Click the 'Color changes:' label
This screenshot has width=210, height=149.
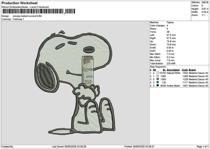pyautogui.click(x=157, y=26)
